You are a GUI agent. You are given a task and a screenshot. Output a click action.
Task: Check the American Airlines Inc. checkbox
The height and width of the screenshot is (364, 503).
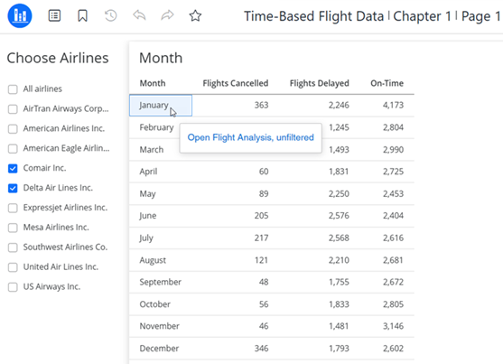13,129
